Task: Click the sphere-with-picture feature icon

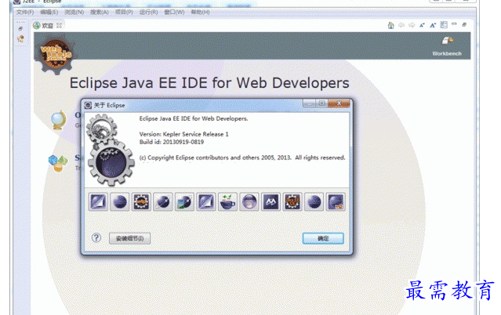Action: pos(184,202)
